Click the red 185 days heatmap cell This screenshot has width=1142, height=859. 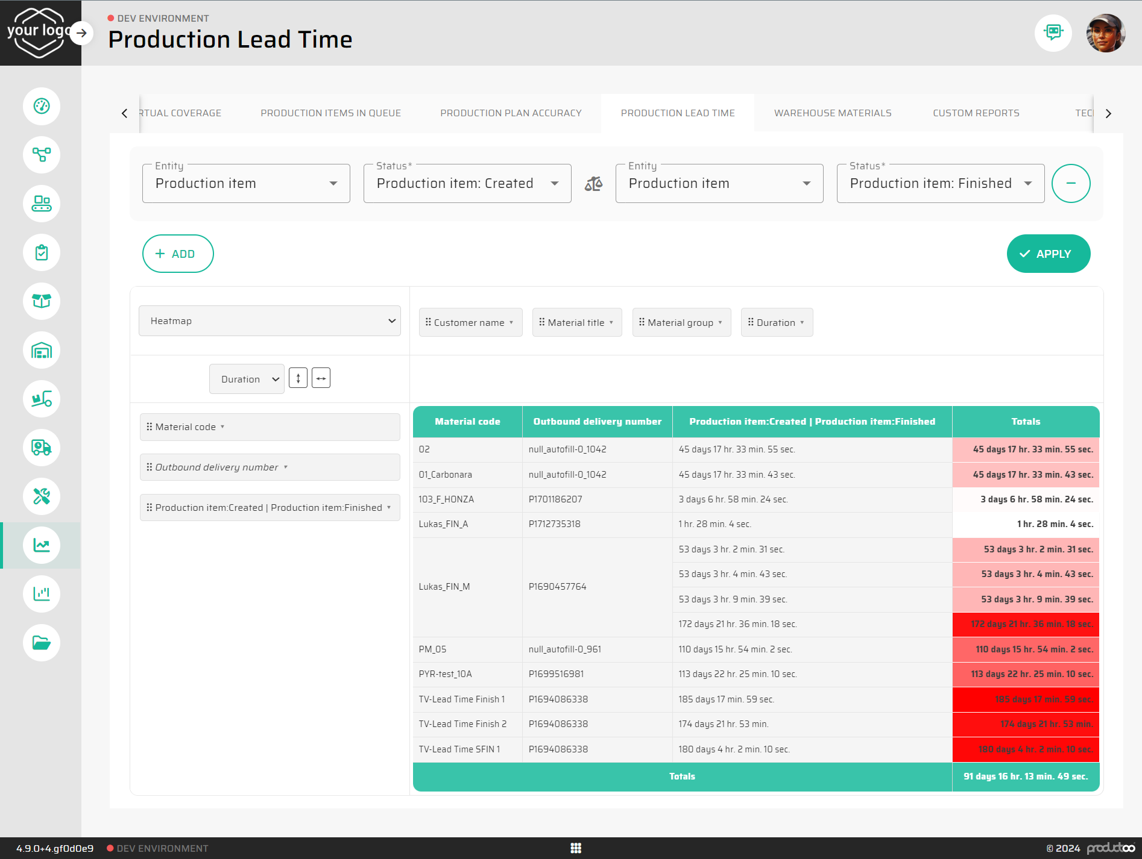(1026, 699)
